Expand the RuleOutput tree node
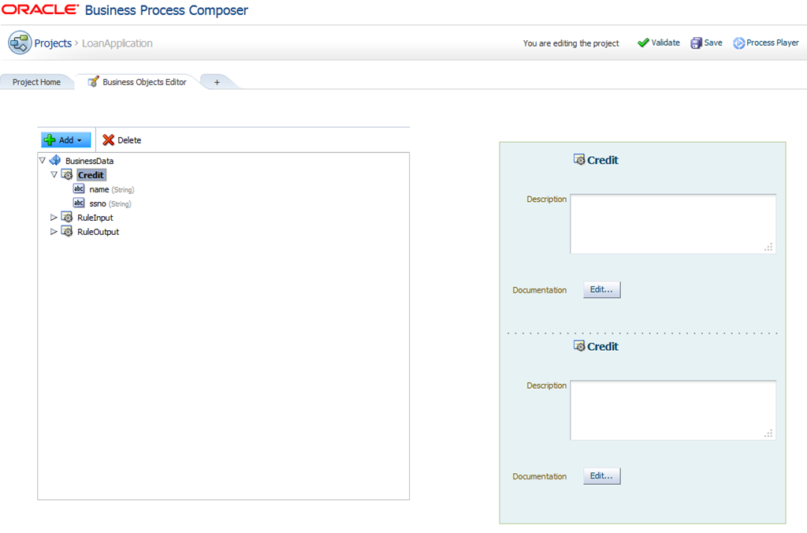Image resolution: width=807 pixels, height=533 pixels. pos(54,232)
